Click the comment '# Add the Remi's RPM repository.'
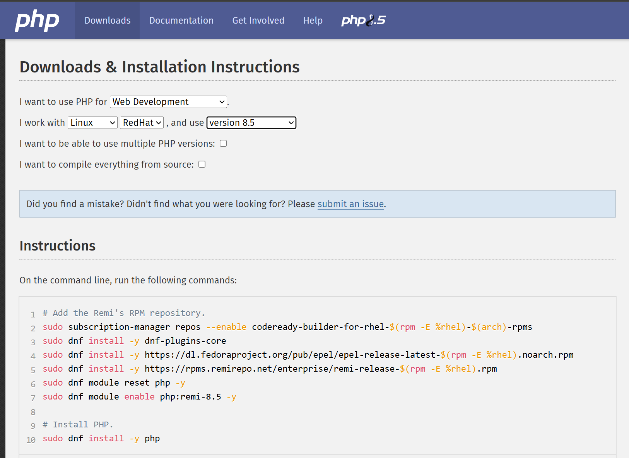 (x=124, y=313)
